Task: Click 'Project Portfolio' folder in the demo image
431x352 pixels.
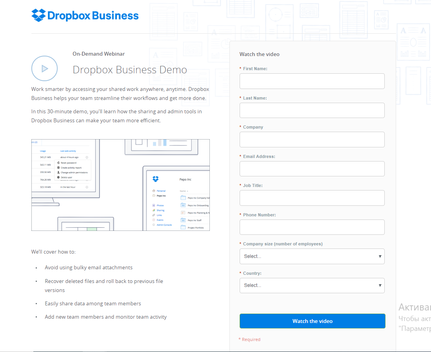Action: point(195,228)
